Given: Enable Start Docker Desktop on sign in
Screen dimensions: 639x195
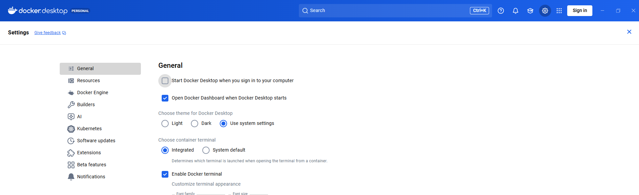Looking at the screenshot, I should point(165,81).
